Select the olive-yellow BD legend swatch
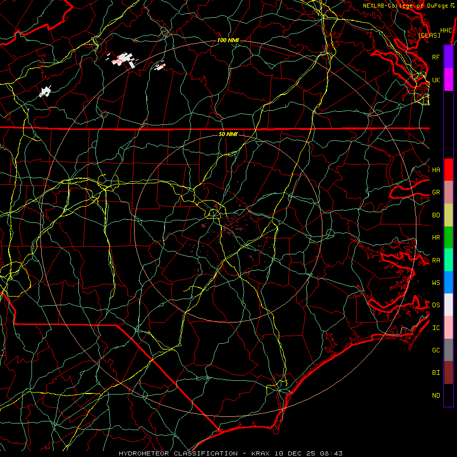This screenshot has width=457, height=457. click(x=448, y=215)
